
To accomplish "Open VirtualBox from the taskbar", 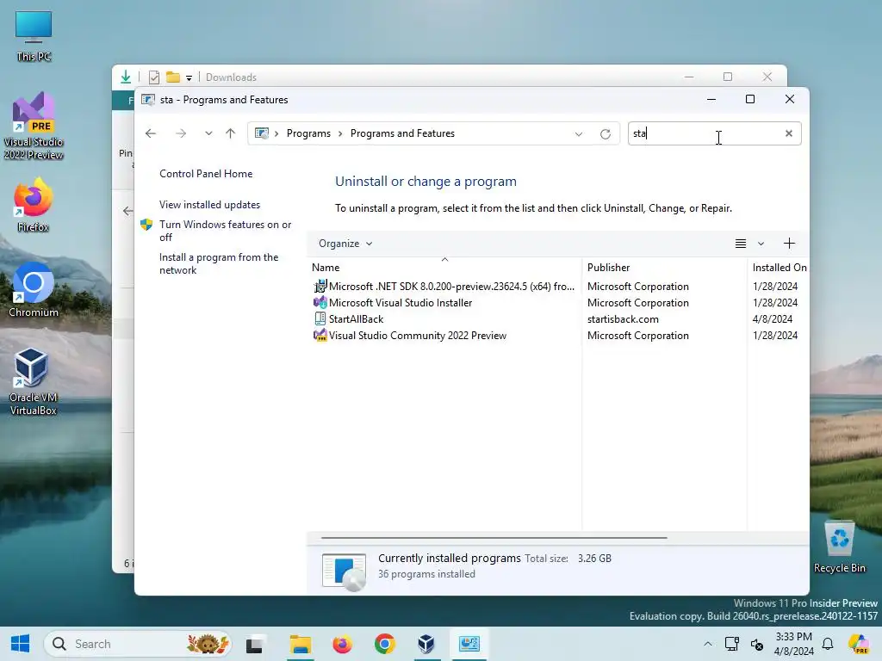I will tap(426, 644).
